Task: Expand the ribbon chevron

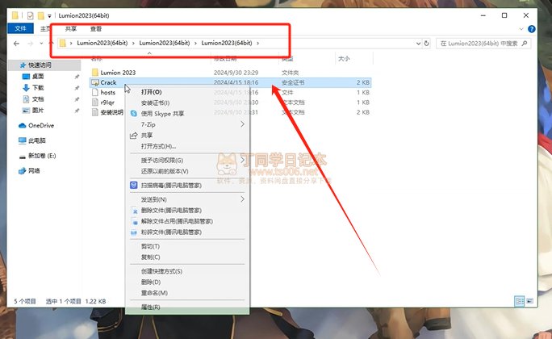Action: click(521, 29)
